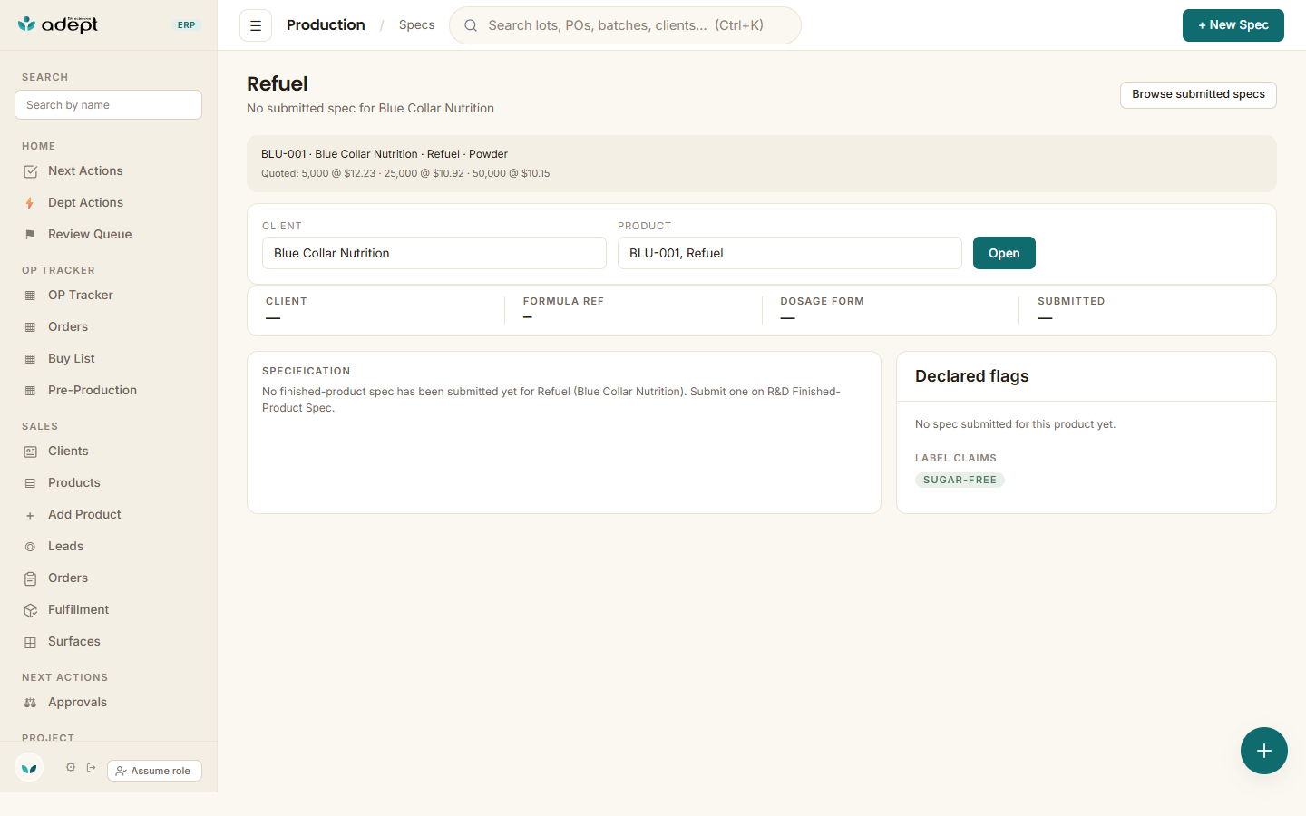
Task: Click the Surfaces grid icon
Action: [30, 642]
